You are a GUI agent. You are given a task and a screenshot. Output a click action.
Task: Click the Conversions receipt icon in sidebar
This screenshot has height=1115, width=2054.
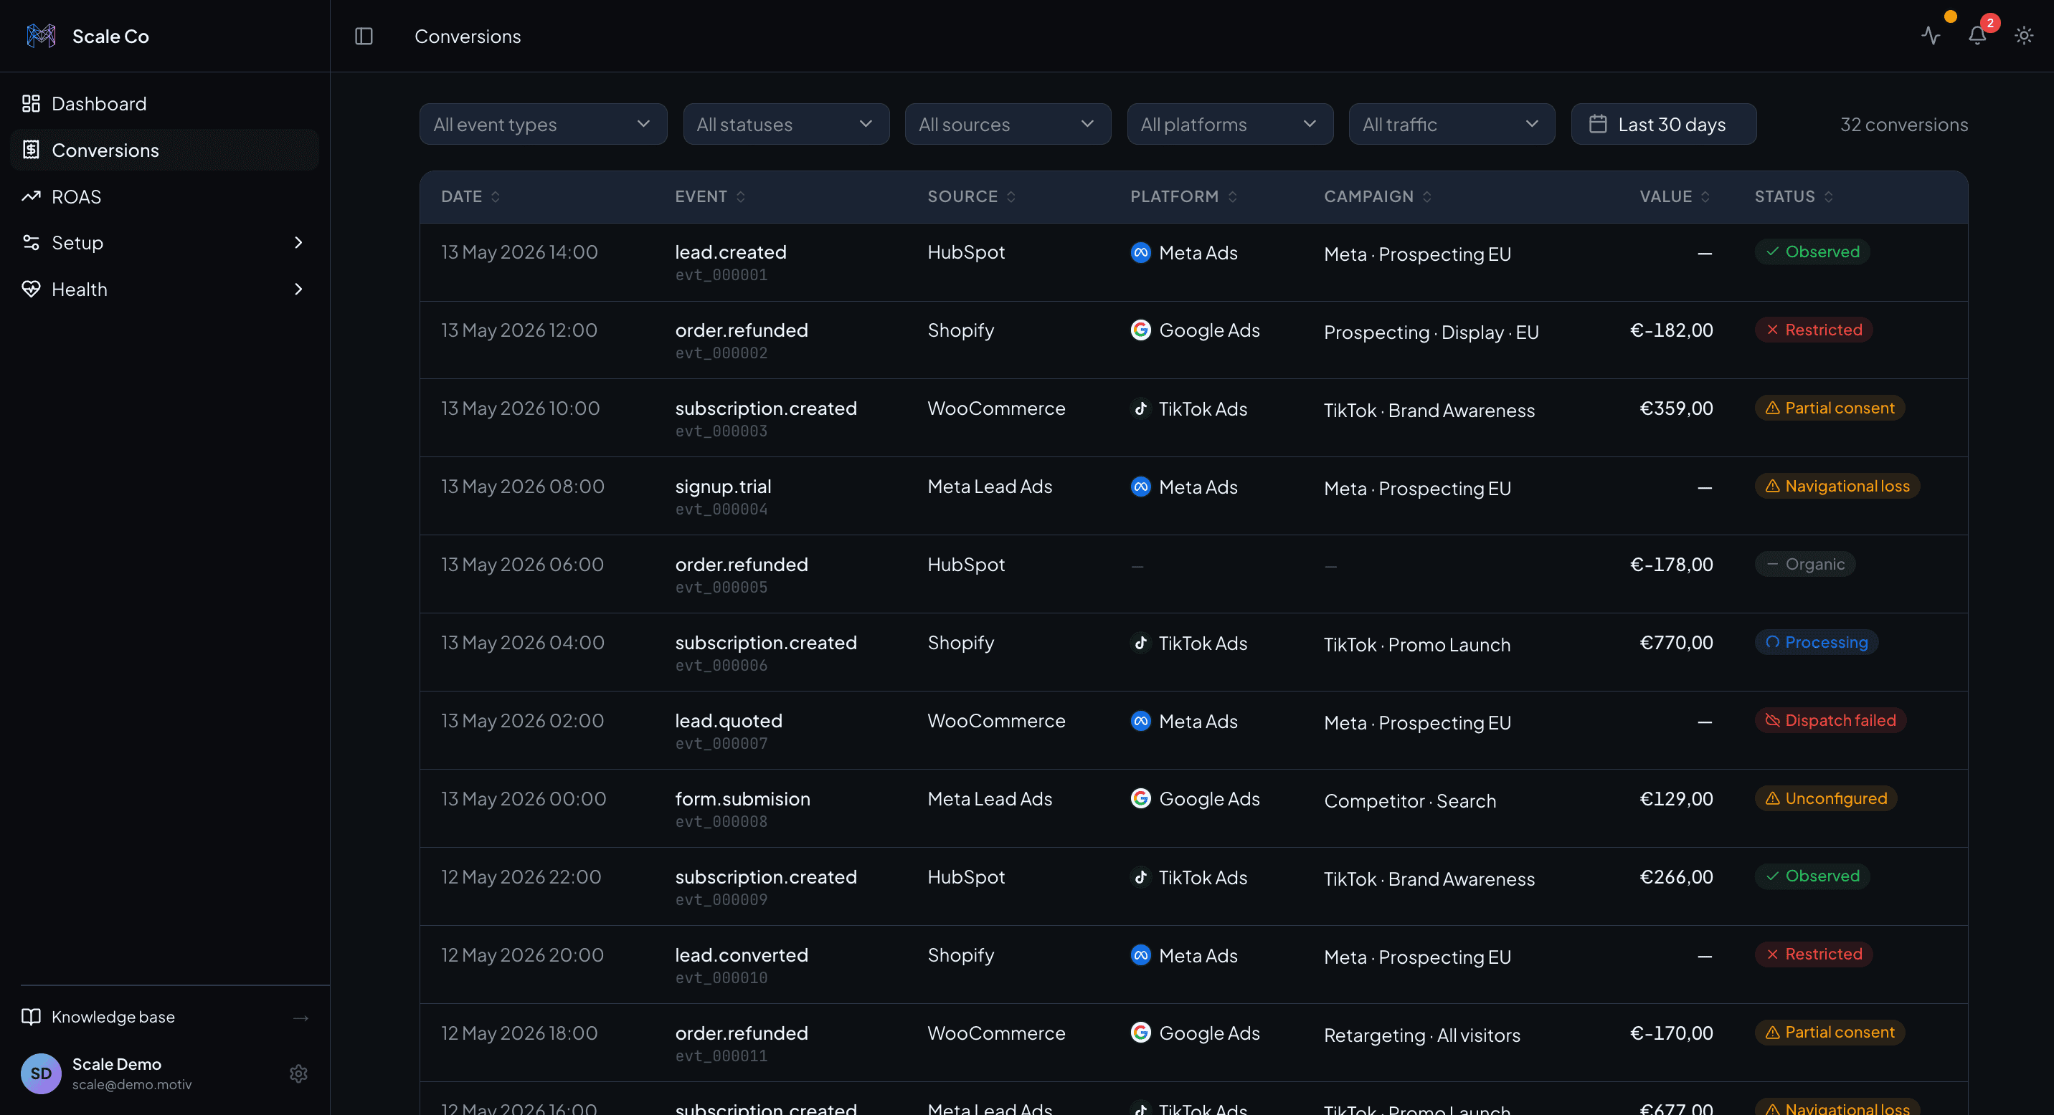click(31, 150)
